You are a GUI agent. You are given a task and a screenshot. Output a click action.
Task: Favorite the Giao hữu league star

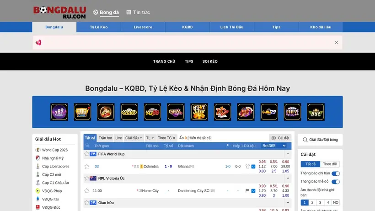86,203
